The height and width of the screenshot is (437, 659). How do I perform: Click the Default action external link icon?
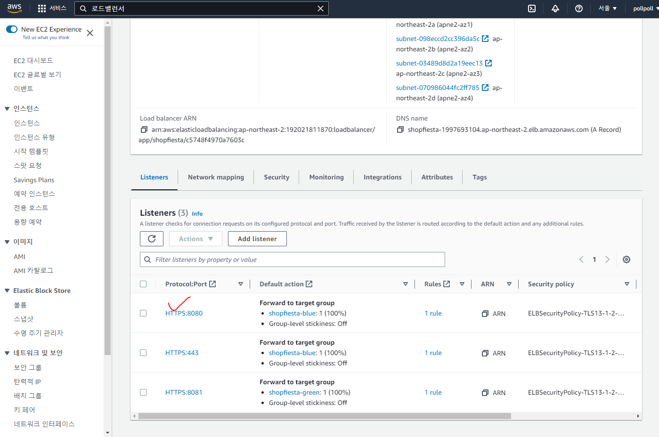pos(309,284)
